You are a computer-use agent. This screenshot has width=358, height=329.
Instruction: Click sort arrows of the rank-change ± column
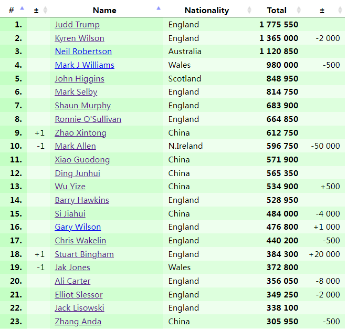[45, 10]
